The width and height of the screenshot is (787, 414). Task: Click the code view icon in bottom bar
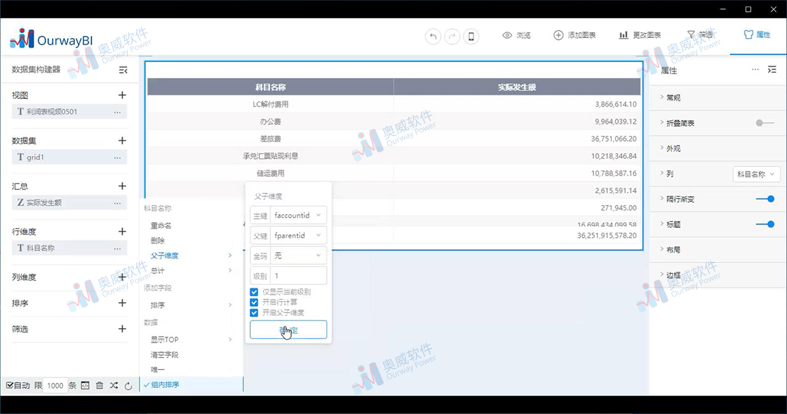click(85, 386)
